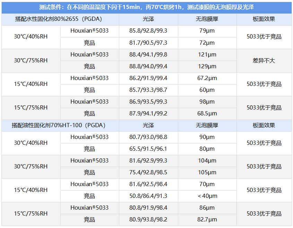Select the '搭配水性固化剂80%2655（PGDA)' header cell
293x228 pixels.
click(60, 19)
